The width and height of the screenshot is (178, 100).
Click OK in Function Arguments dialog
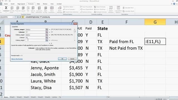tap(62, 59)
